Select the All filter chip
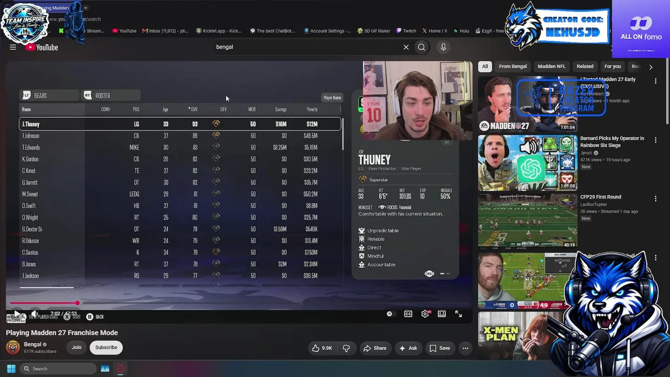This screenshot has height=377, width=670. [485, 66]
